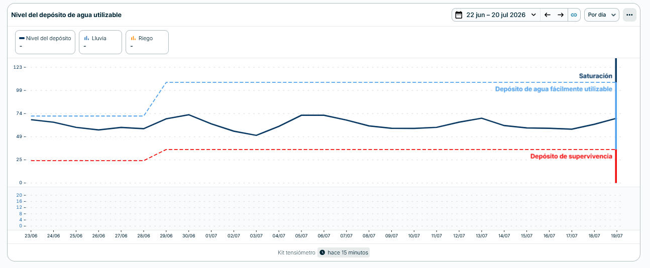Screen dimensions: 650x268
Task: Click the Saturación zone label
Action: tap(595, 76)
